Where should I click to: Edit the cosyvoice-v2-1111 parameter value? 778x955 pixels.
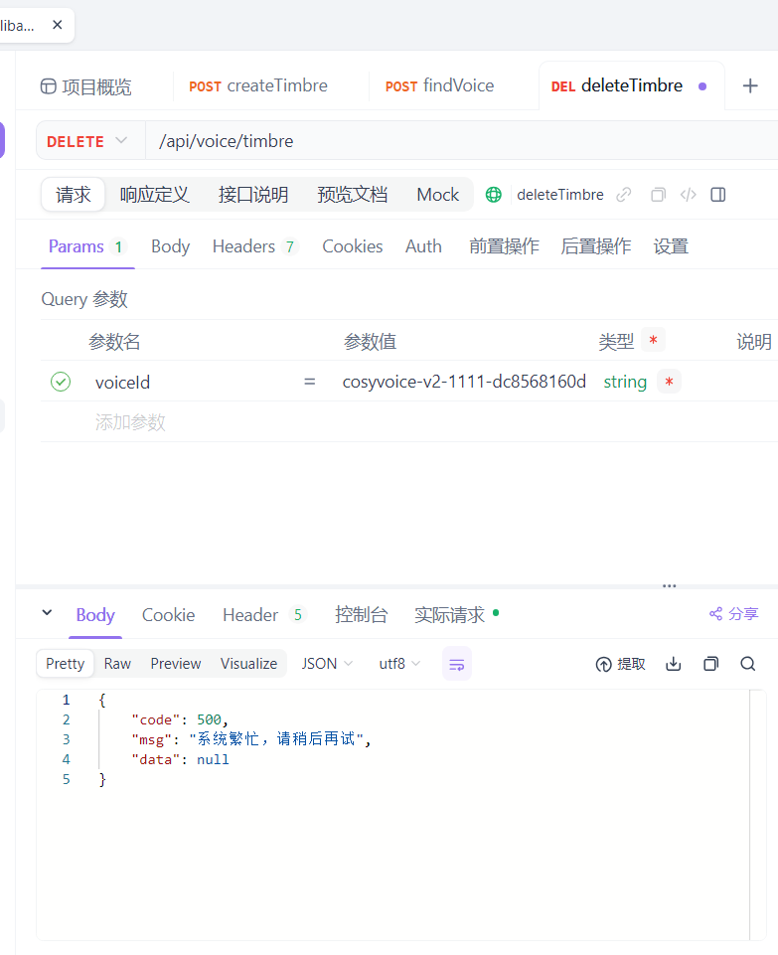coord(464,382)
